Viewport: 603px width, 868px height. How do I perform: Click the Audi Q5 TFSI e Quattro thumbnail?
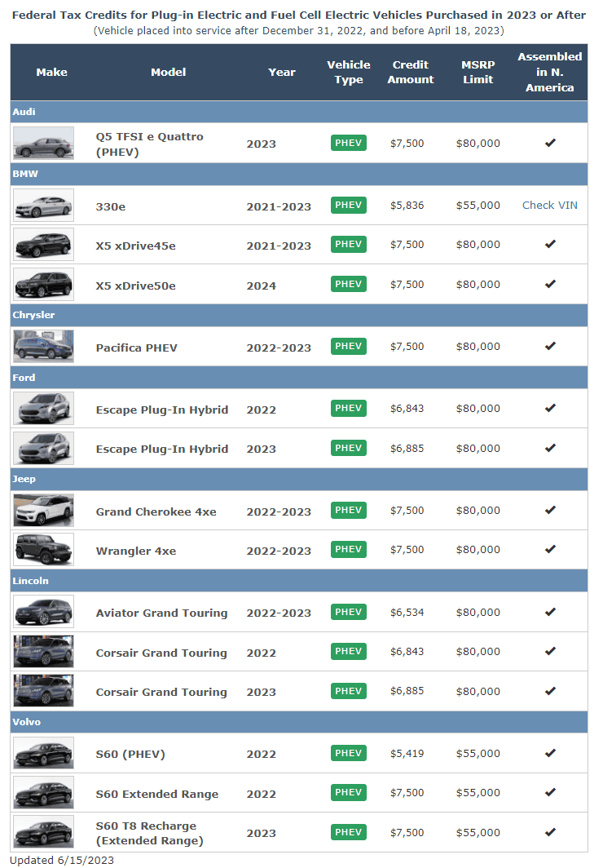[44, 143]
